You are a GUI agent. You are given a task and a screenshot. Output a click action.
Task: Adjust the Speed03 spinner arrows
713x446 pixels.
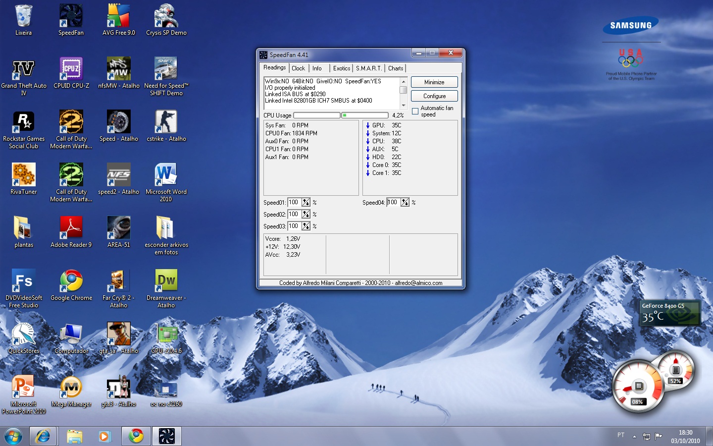click(x=306, y=226)
